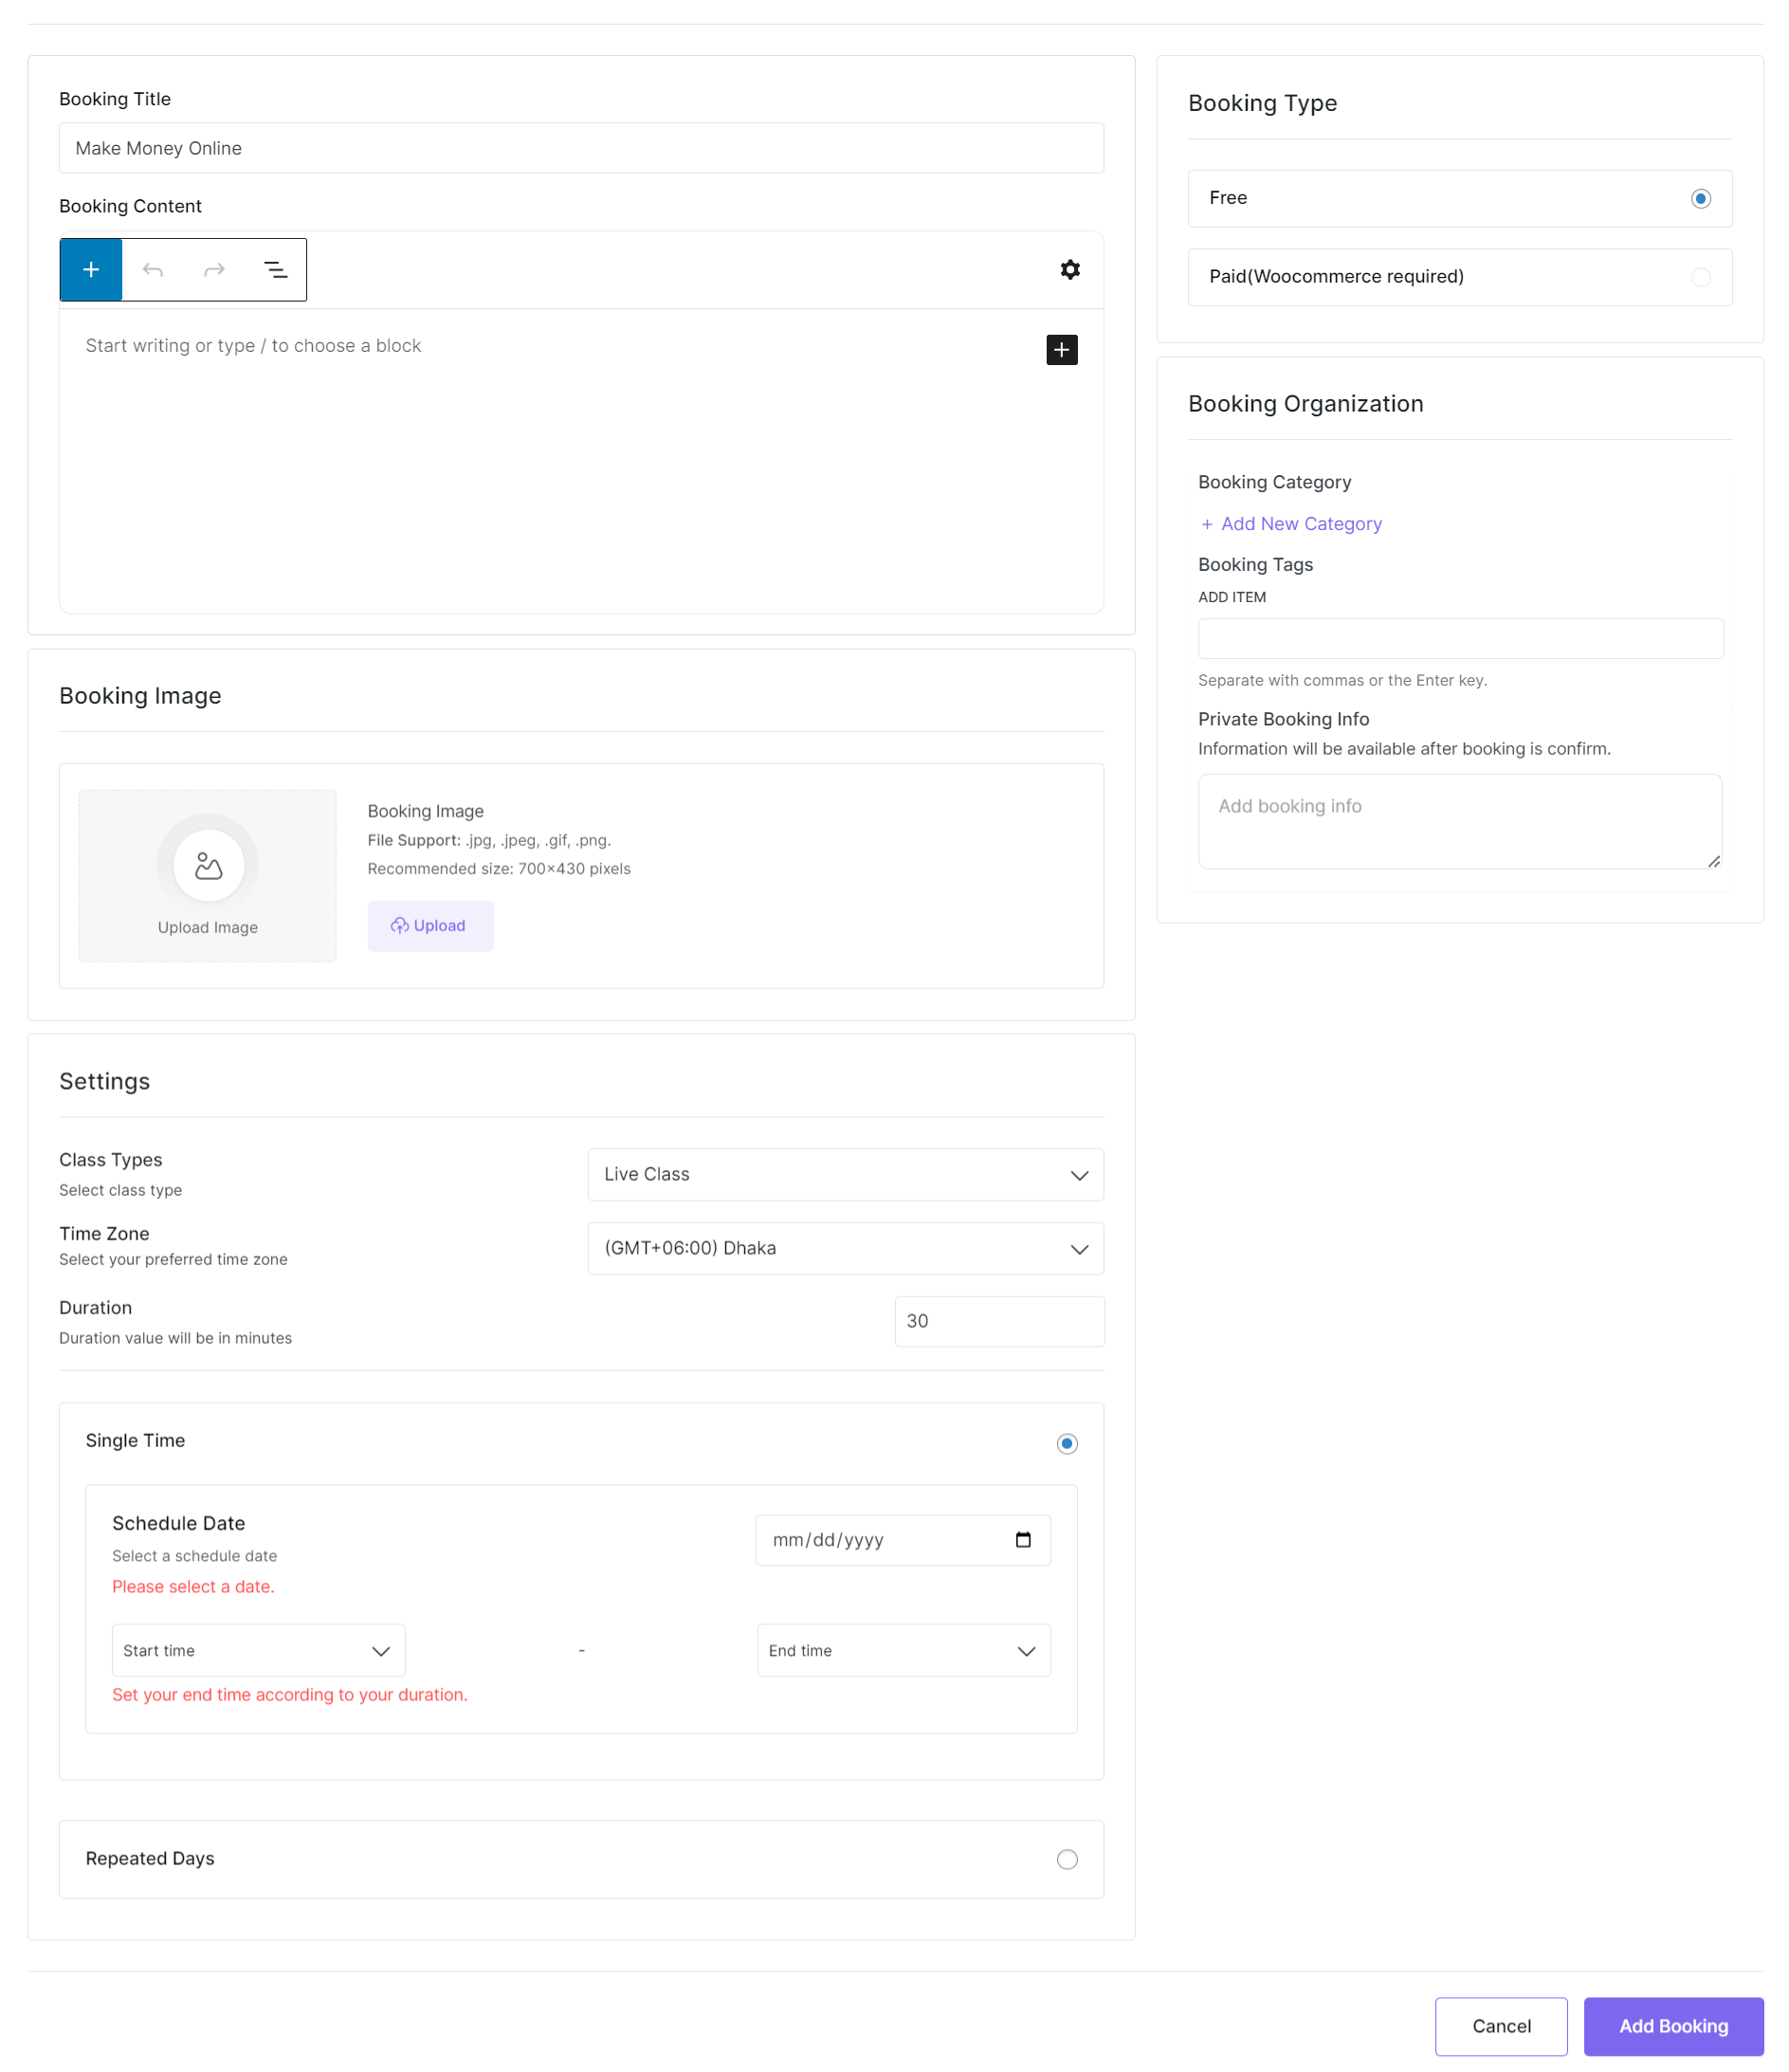Click the Cancel button
The width and height of the screenshot is (1789, 2072).
[x=1500, y=2025]
